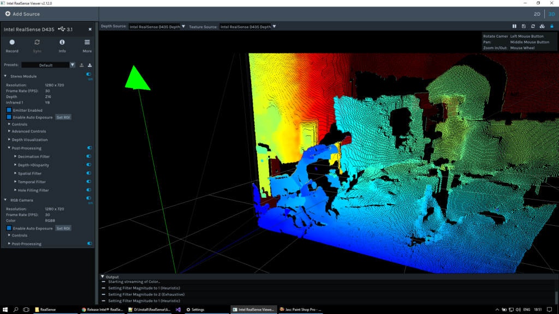Click the load preset upload icon

coord(82,65)
